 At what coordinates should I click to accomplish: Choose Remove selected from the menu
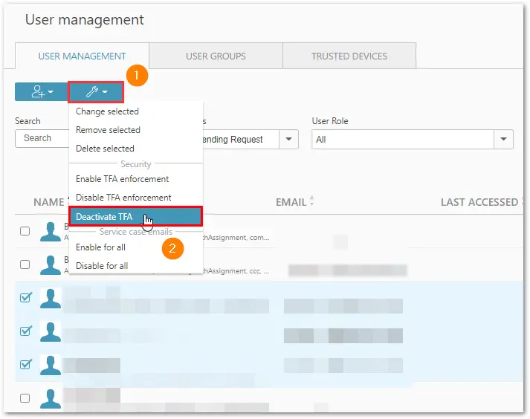pyautogui.click(x=108, y=130)
